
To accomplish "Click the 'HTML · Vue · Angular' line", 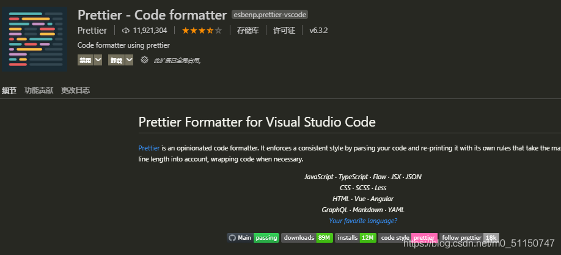I will pos(363,199).
